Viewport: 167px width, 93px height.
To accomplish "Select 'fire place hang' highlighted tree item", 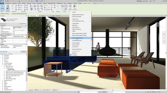I will [x=11, y=69].
